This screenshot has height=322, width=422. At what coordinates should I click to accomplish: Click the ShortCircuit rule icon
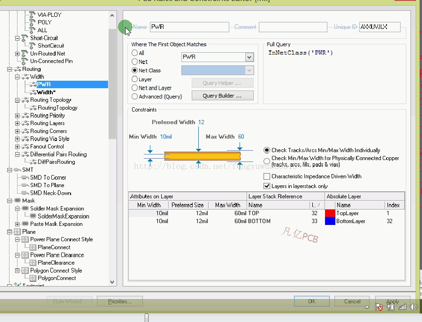point(33,46)
